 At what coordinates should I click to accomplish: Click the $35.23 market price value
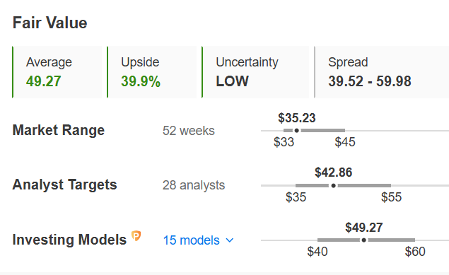point(297,118)
